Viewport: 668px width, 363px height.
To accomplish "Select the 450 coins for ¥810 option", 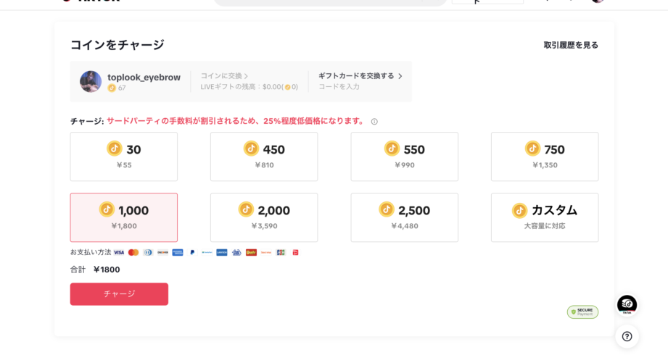I will click(264, 157).
